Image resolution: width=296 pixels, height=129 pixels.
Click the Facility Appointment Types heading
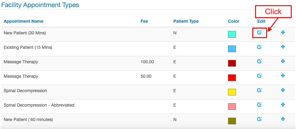[x=40, y=5]
